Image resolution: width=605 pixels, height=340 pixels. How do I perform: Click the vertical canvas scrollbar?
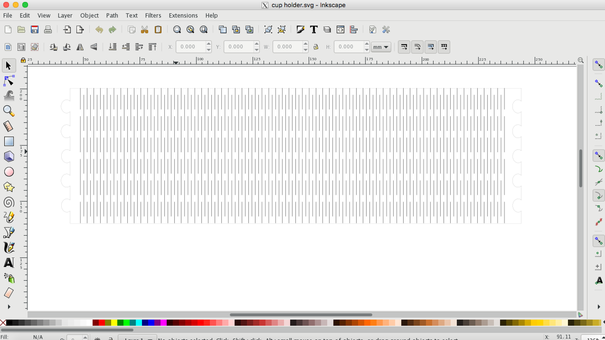[x=581, y=168]
